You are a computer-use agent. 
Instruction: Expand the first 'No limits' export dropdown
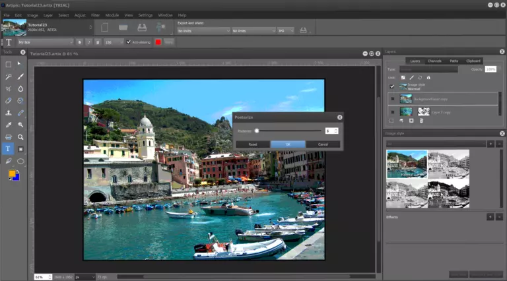point(203,30)
